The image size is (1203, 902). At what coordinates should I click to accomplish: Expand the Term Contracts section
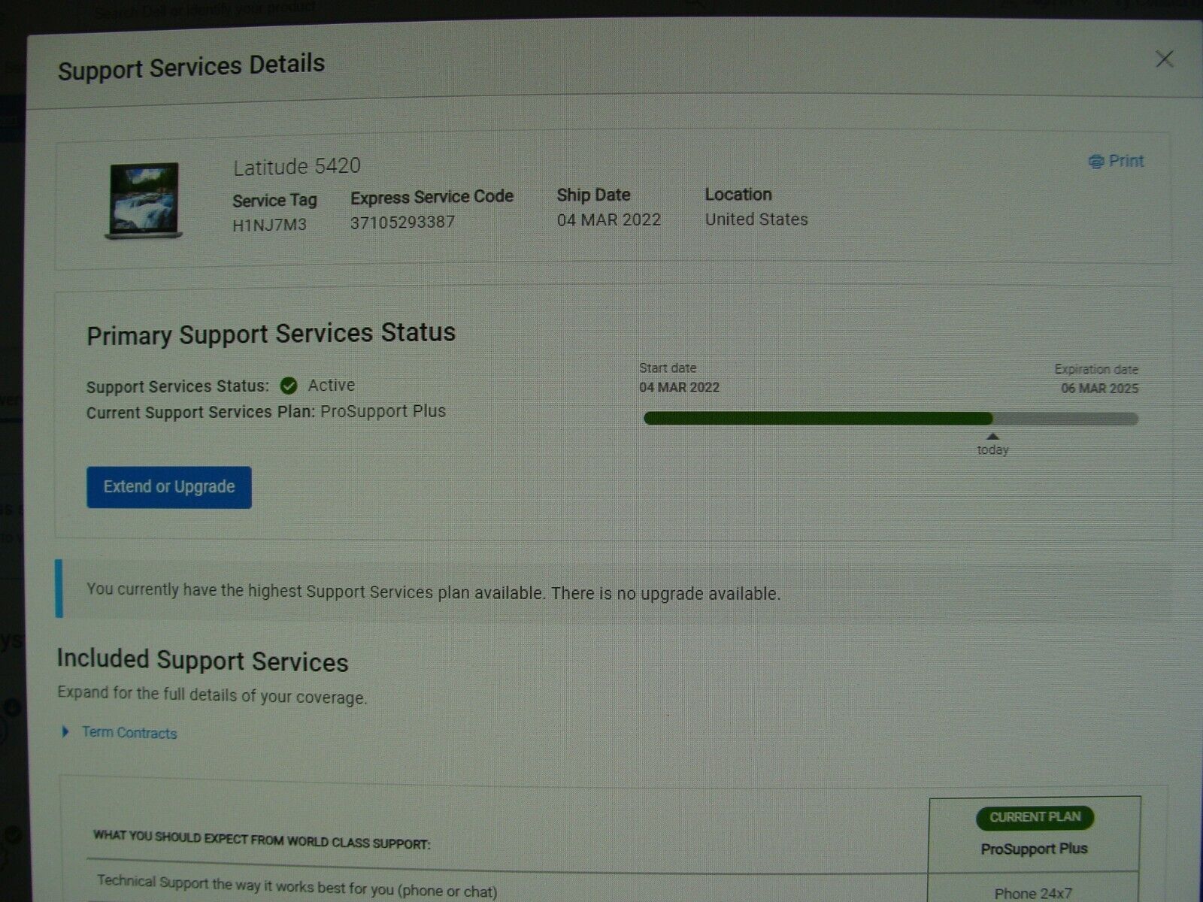[x=65, y=731]
